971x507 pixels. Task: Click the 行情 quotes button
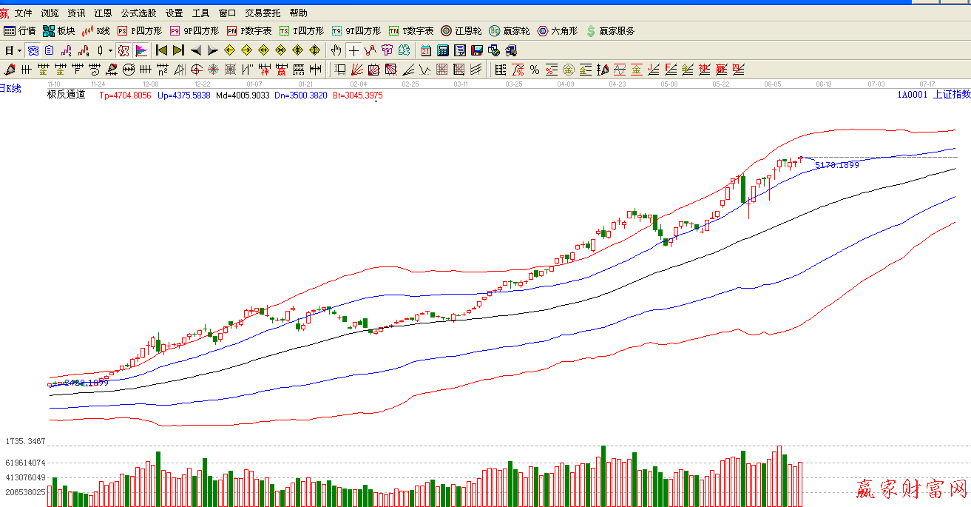pos(19,31)
